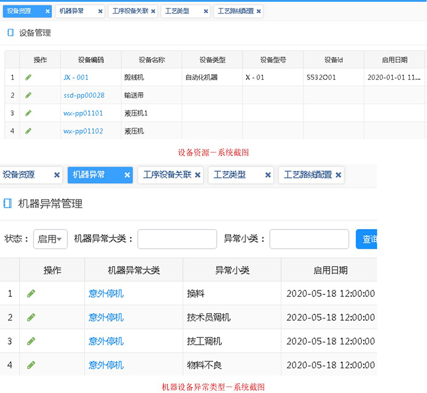Close the 工艺路线配置 tab in the top screenshot
The image size is (427, 393).
click(x=258, y=11)
